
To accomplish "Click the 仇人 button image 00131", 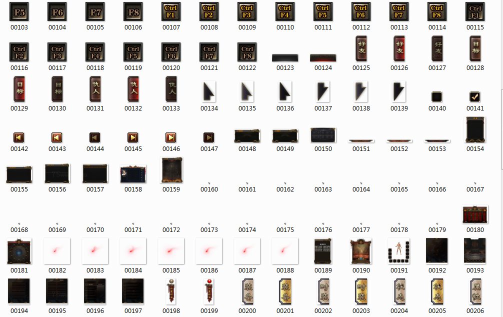I will click(95, 89).
